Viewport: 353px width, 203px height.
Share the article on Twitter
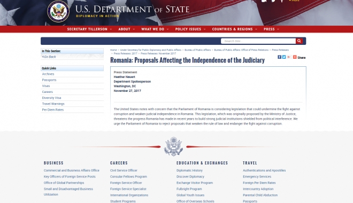[284, 57]
